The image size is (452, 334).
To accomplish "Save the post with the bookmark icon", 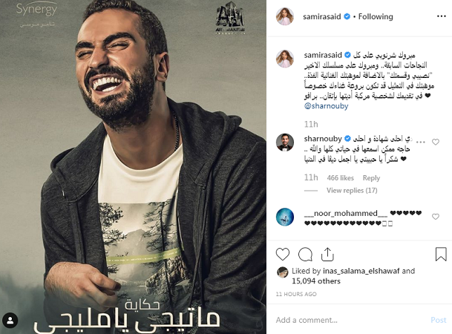I will 441,254.
